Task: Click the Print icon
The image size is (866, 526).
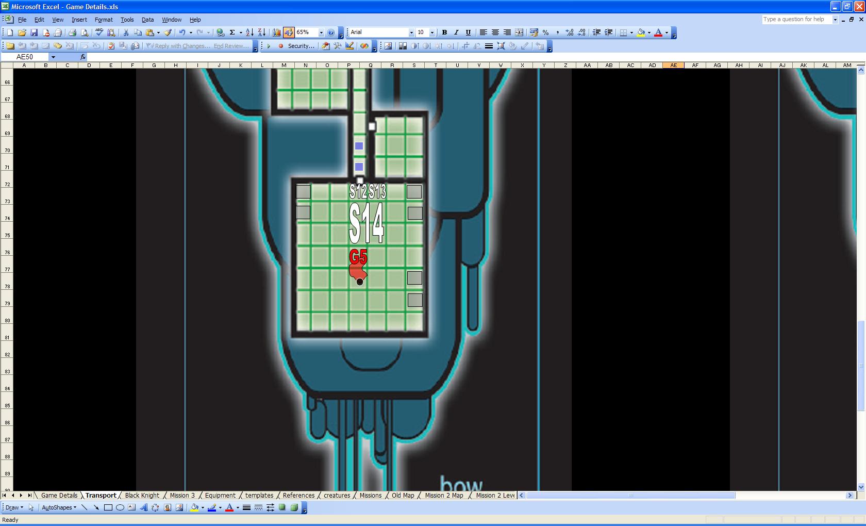Action: (x=72, y=32)
